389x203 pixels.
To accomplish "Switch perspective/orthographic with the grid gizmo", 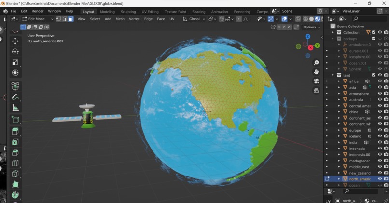I will coord(316,91).
